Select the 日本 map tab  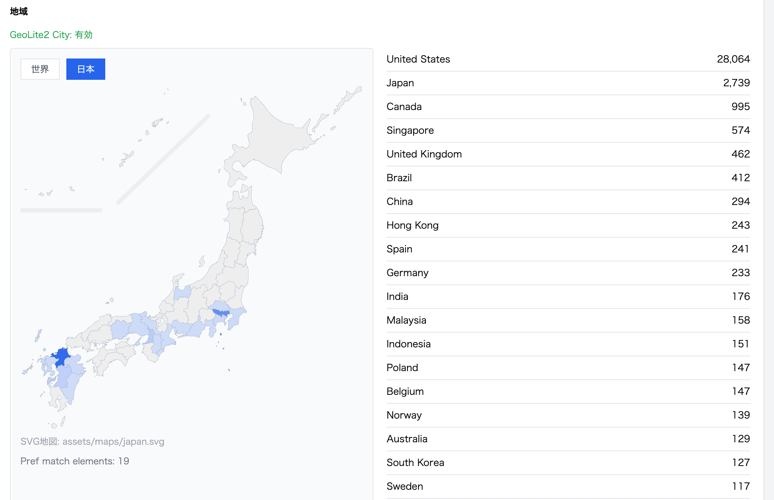[x=86, y=69]
